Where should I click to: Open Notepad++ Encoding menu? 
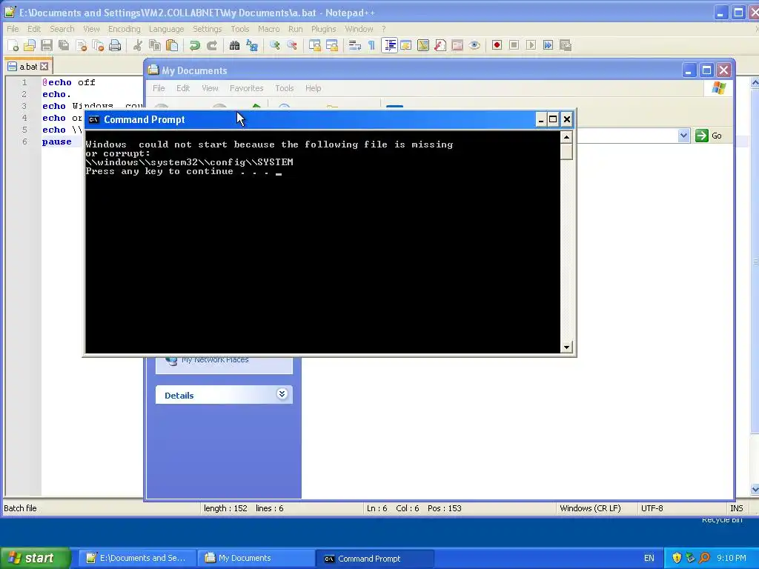(x=125, y=29)
